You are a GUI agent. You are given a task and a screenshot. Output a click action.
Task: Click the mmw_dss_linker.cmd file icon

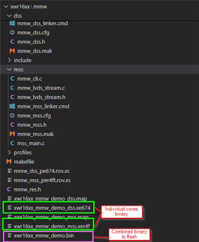point(12,23)
